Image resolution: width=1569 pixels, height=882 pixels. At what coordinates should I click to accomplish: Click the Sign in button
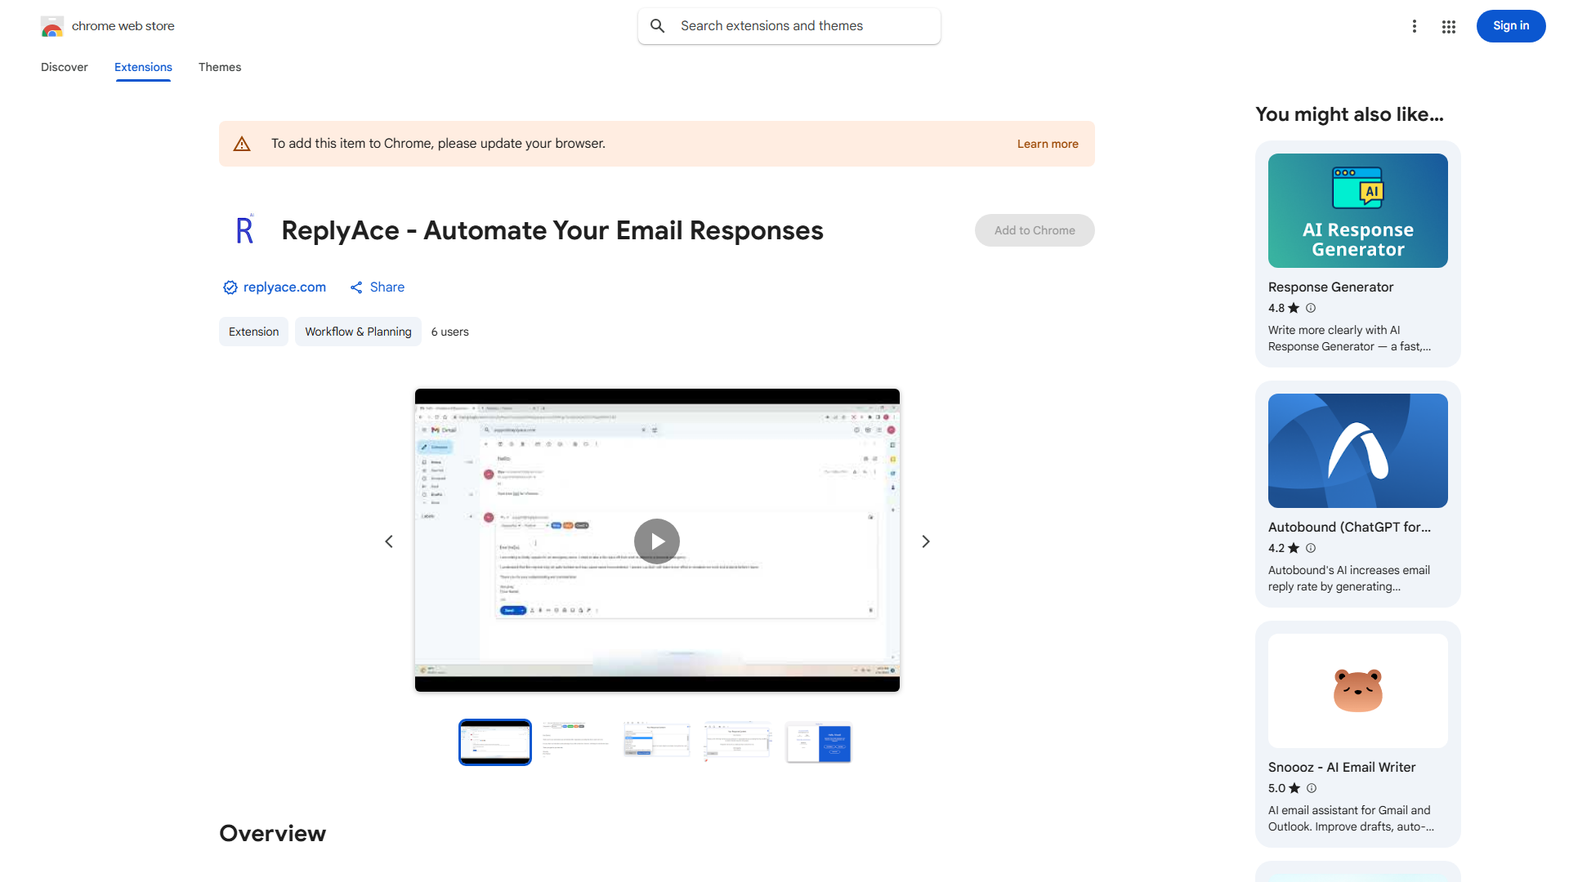1511,26
